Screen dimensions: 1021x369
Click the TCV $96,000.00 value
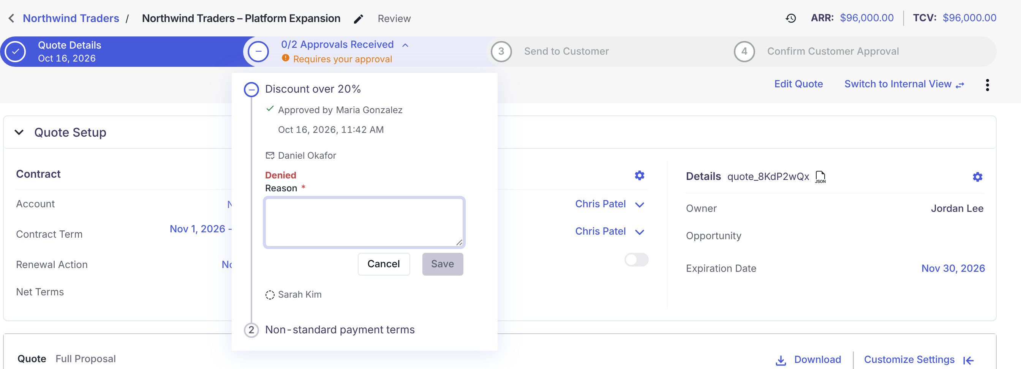click(x=969, y=18)
